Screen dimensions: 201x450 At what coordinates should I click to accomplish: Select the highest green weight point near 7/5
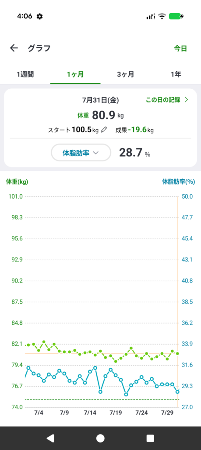pos(44,342)
